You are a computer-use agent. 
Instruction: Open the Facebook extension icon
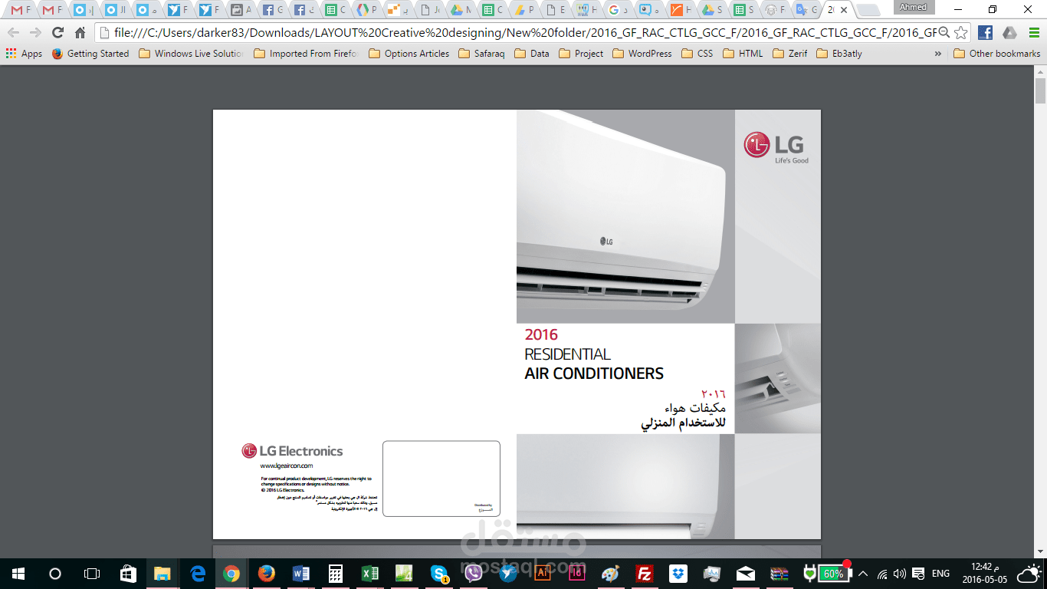pyautogui.click(x=985, y=33)
